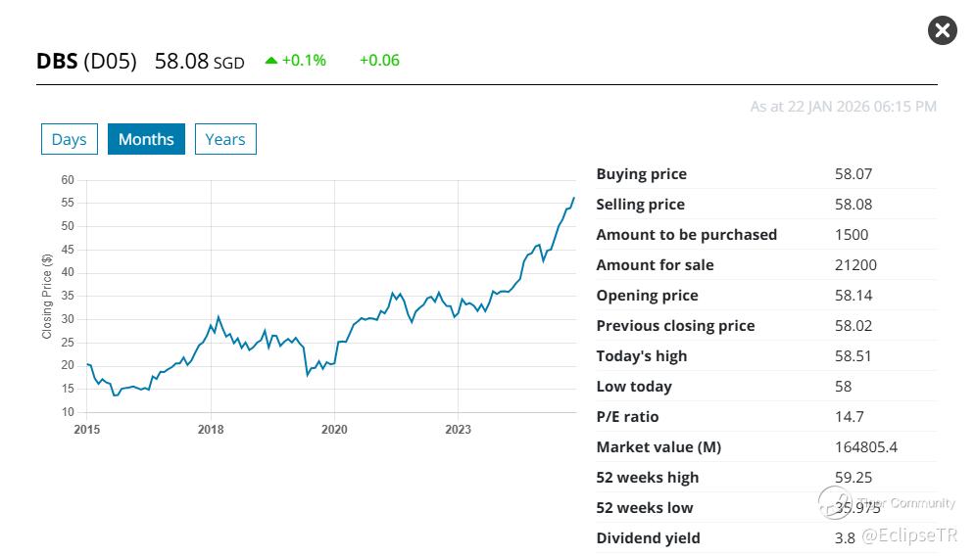This screenshot has height=557, width=975.
Task: Click the 2015 x-axis label
Action: pyautogui.click(x=87, y=429)
